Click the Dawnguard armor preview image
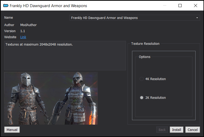This screenshot has width=204, height=137. pos(51,98)
